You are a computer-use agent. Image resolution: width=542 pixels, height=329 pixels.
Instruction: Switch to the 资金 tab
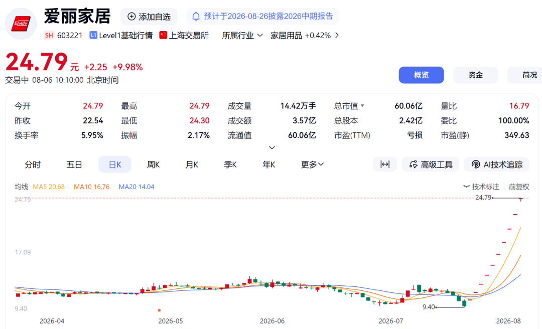[x=475, y=75]
